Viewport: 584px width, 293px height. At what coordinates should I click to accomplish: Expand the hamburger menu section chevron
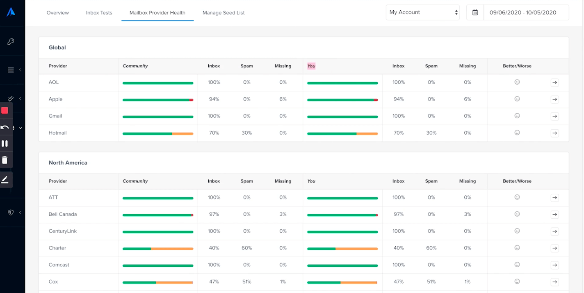pyautogui.click(x=20, y=70)
